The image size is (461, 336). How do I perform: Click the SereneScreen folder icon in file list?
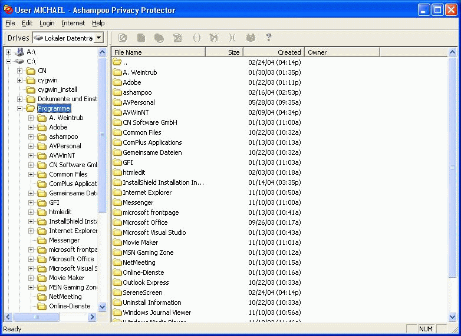click(117, 292)
